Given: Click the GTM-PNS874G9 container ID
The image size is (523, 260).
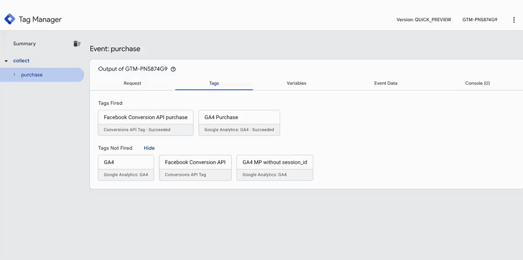Looking at the screenshot, I should click(x=480, y=19).
